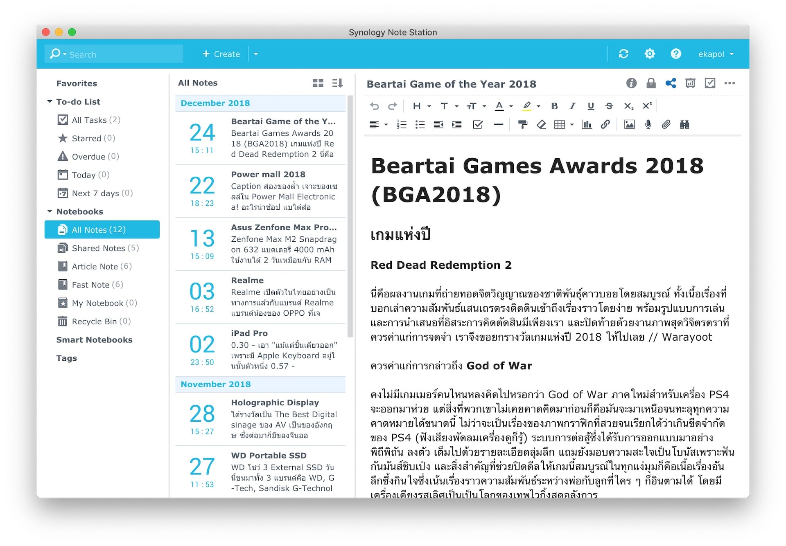Viewport: 786px width, 546px height.
Task: Undo the last edit
Action: pos(374,106)
